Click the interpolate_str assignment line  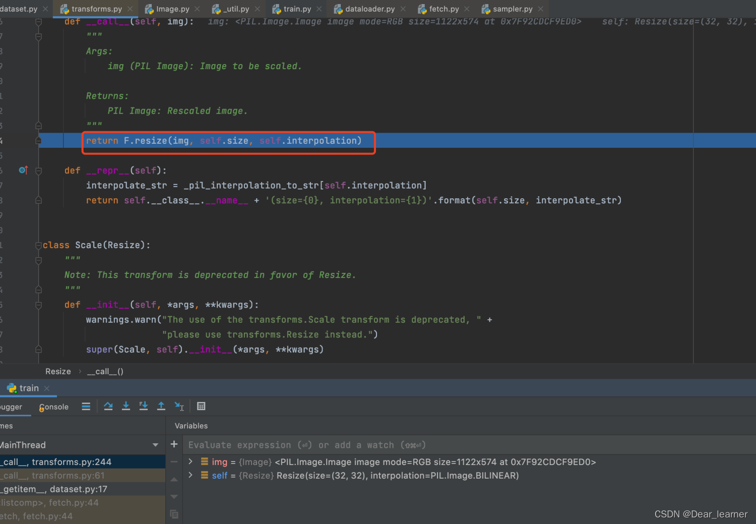click(x=256, y=186)
